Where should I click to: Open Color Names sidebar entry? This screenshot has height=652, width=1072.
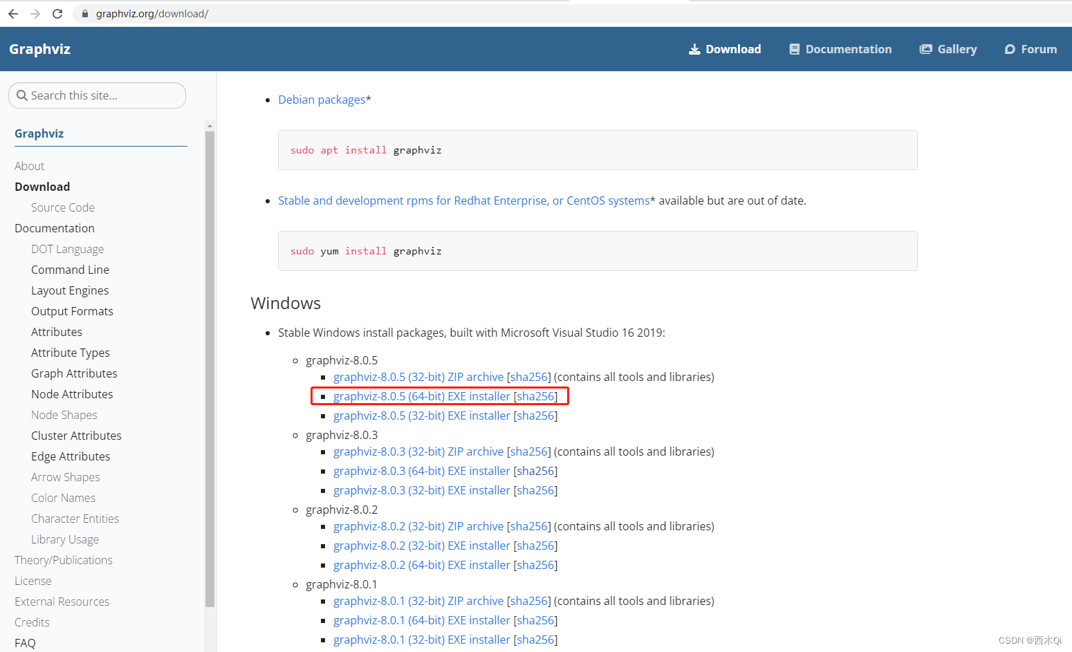click(64, 498)
